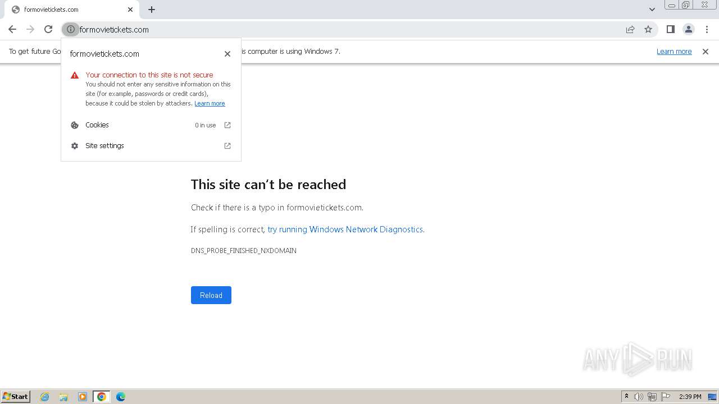Click the red warning triangle icon

75,75
